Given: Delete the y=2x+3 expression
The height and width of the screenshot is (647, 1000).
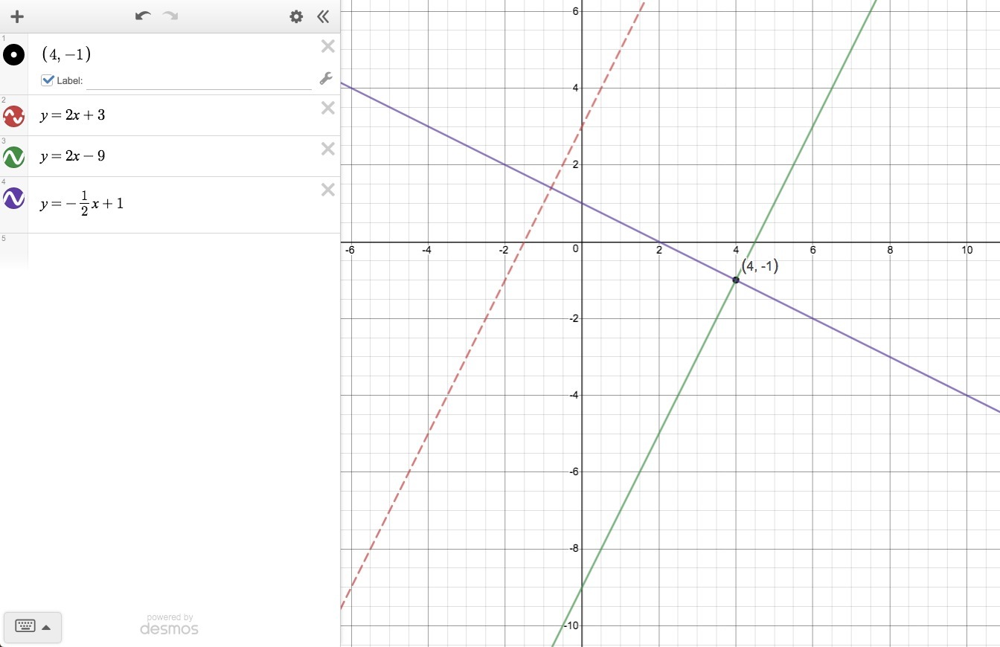Looking at the screenshot, I should 327,109.
